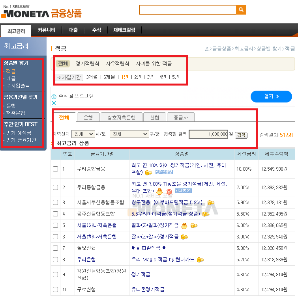Open the 주식 menu
The height and width of the screenshot is (296, 298).
(x=96, y=30)
